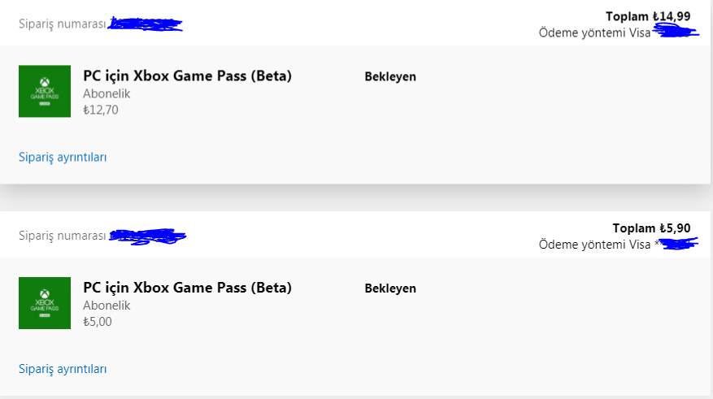The image size is (713, 399).
Task: Click the Toplam ₺5,90 amount
Action: point(651,228)
